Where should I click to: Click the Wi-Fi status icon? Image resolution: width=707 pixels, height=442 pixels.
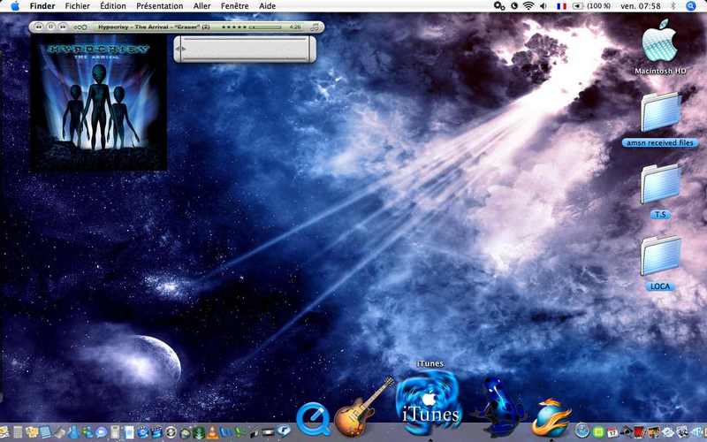click(528, 6)
